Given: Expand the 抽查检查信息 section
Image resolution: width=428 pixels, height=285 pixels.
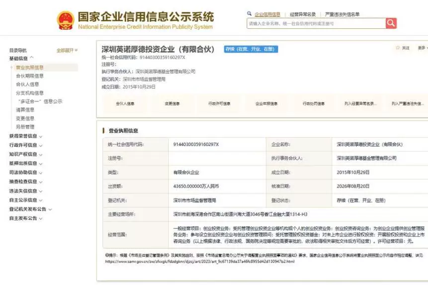Looking at the screenshot, I should point(26,182).
